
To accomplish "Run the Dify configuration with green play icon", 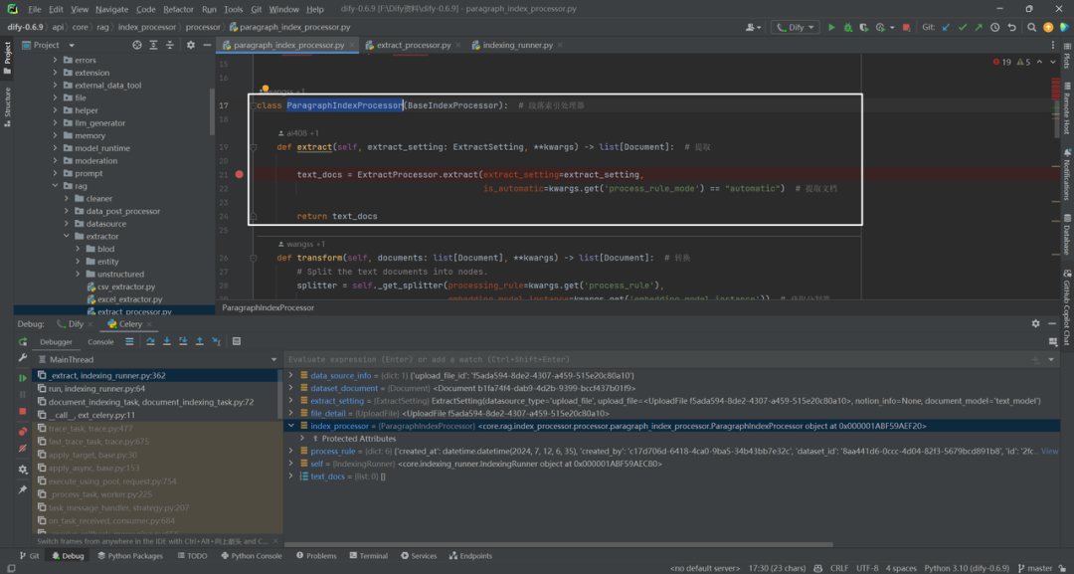I will click(x=831, y=28).
